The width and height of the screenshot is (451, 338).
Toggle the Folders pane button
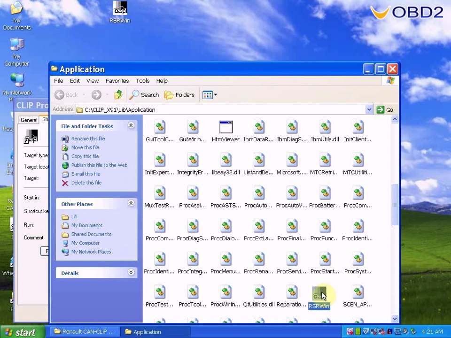pos(179,94)
